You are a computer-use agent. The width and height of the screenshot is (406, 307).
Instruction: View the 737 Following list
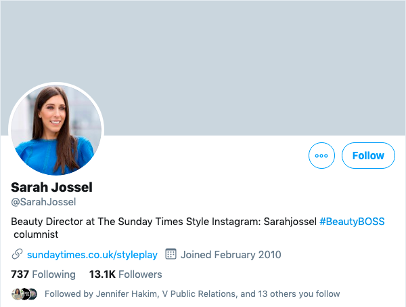[x=43, y=274]
